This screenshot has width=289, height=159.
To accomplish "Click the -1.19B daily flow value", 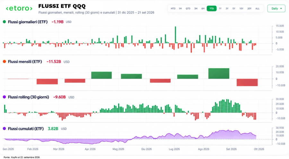I will point(57,22).
